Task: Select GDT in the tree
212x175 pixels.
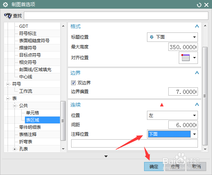Action: (23, 26)
